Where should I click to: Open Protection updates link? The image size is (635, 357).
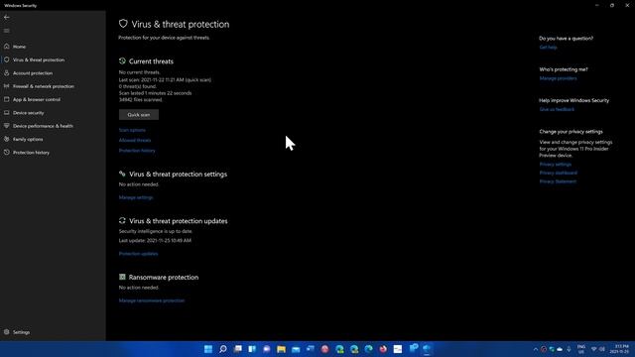139,254
